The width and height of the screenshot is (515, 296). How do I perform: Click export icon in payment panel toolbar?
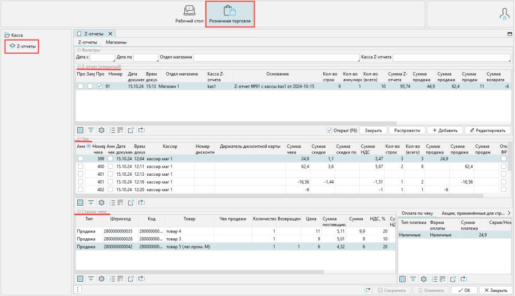(453, 279)
